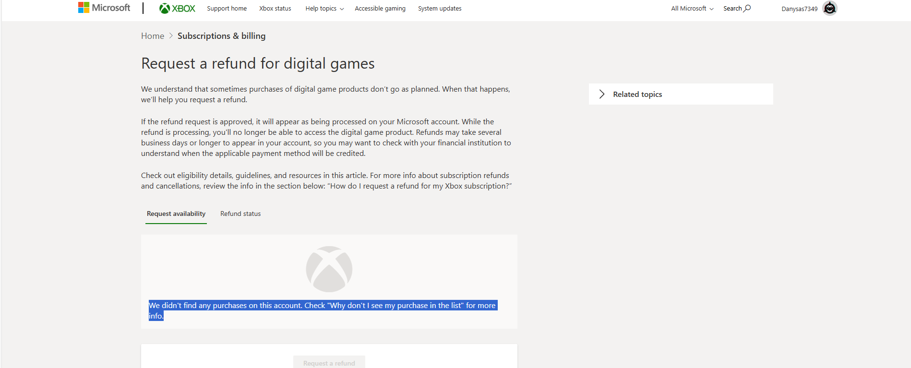This screenshot has width=911, height=368.
Task: Click the Danysas7349 profile avatar
Action: pyautogui.click(x=829, y=8)
